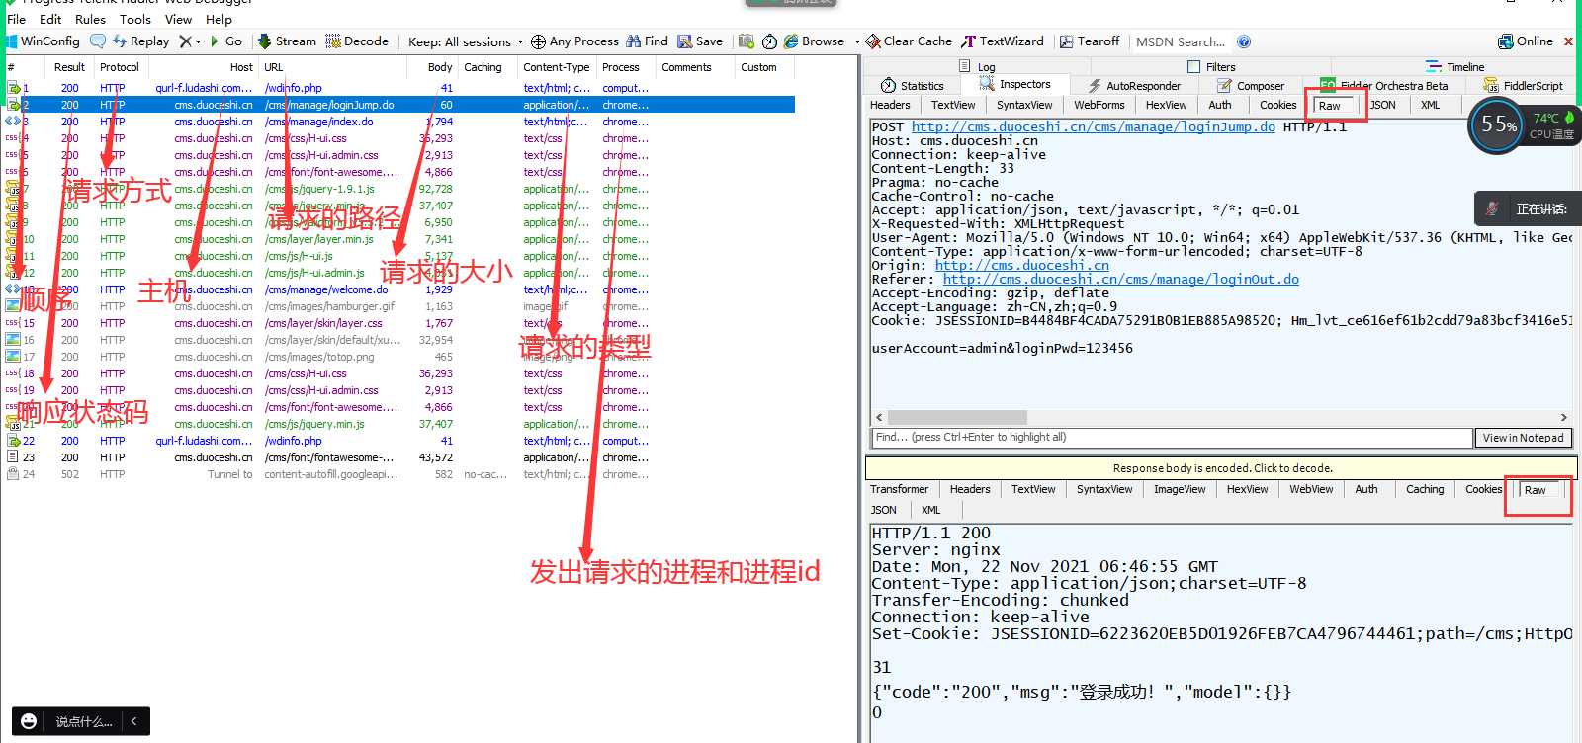This screenshot has height=743, width=1582.
Task: Click the View in Notepad button
Action: [1523, 438]
